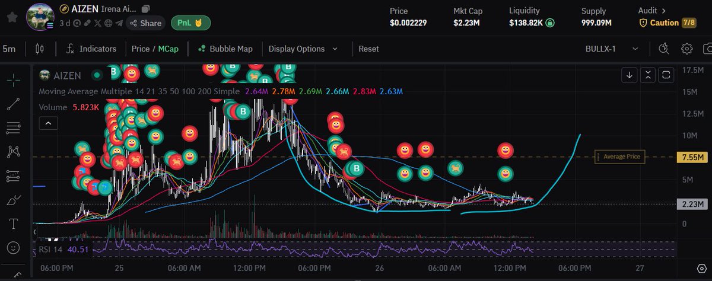Screen dimensions: 712x281
Task: Open the BULLX-1 layout dropdown
Action: (x=612, y=49)
